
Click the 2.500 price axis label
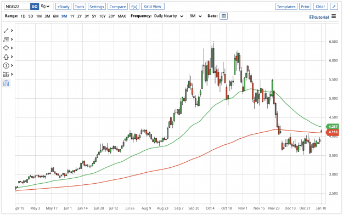coord(333,194)
